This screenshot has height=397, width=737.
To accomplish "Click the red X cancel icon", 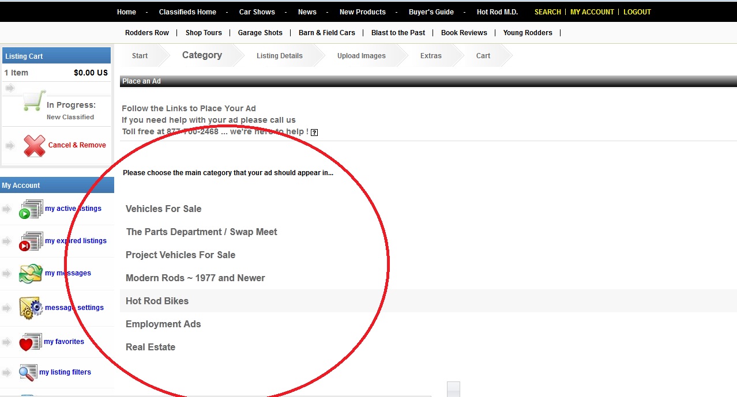I will pyautogui.click(x=35, y=146).
